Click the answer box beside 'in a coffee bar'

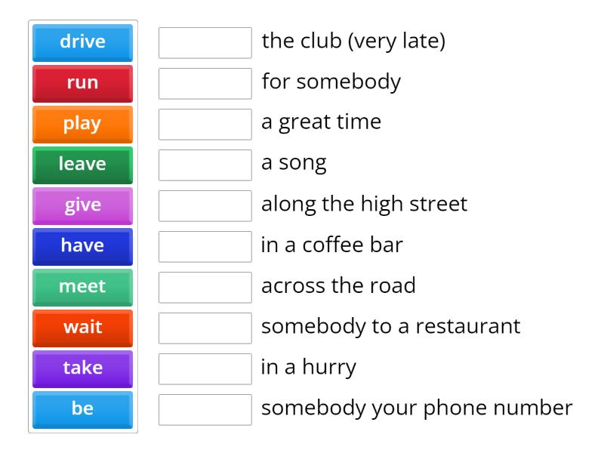click(x=205, y=247)
